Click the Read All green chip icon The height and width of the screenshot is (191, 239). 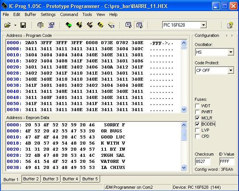click(x=69, y=25)
